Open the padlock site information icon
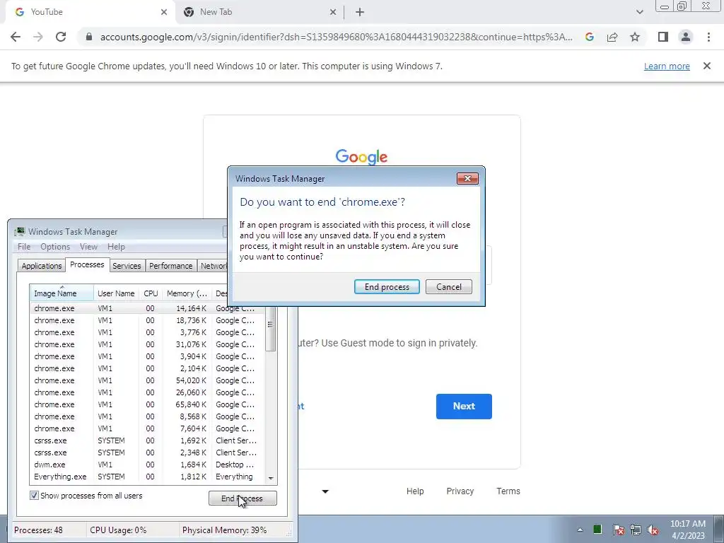This screenshot has height=543, width=724. [x=89, y=37]
